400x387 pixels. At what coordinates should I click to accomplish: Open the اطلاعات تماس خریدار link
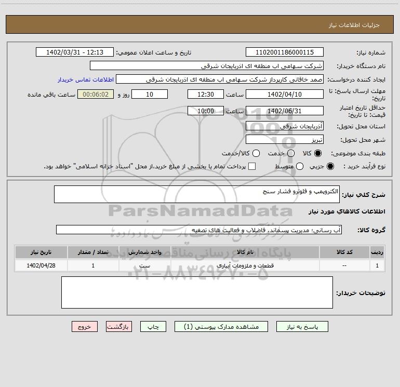[x=86, y=79]
